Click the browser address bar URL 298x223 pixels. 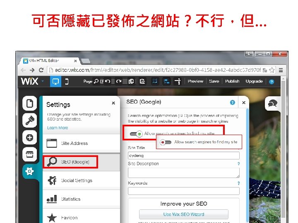coord(158,70)
